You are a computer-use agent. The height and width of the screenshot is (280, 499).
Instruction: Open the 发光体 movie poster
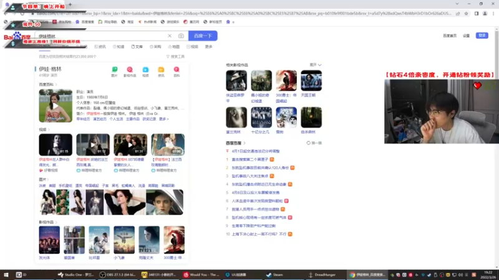coord(49,240)
